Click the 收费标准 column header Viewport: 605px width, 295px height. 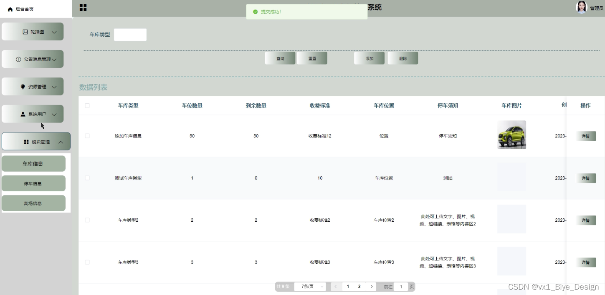[x=320, y=105]
